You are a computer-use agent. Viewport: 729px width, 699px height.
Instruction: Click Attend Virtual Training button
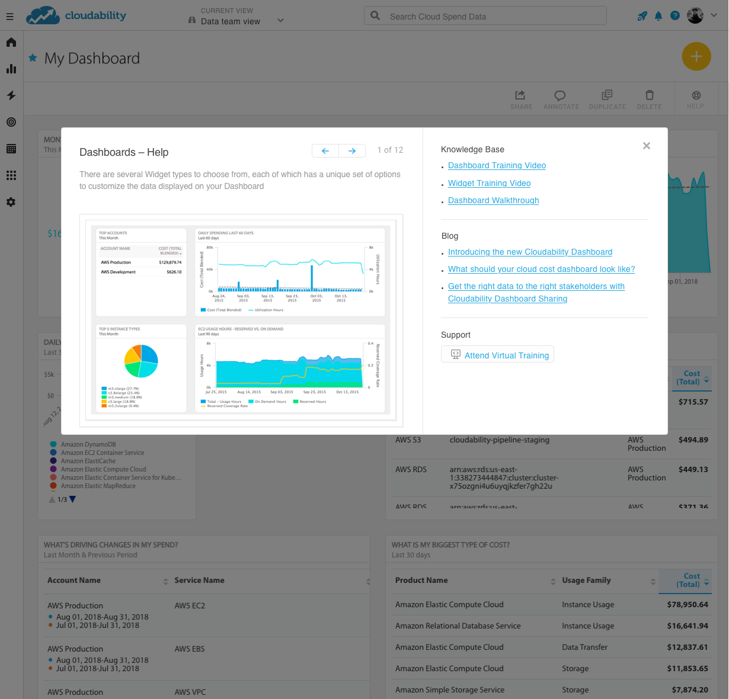click(x=497, y=354)
